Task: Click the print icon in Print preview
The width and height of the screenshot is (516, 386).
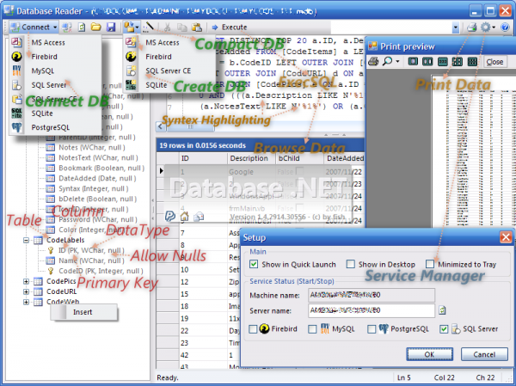Action: 373,62
